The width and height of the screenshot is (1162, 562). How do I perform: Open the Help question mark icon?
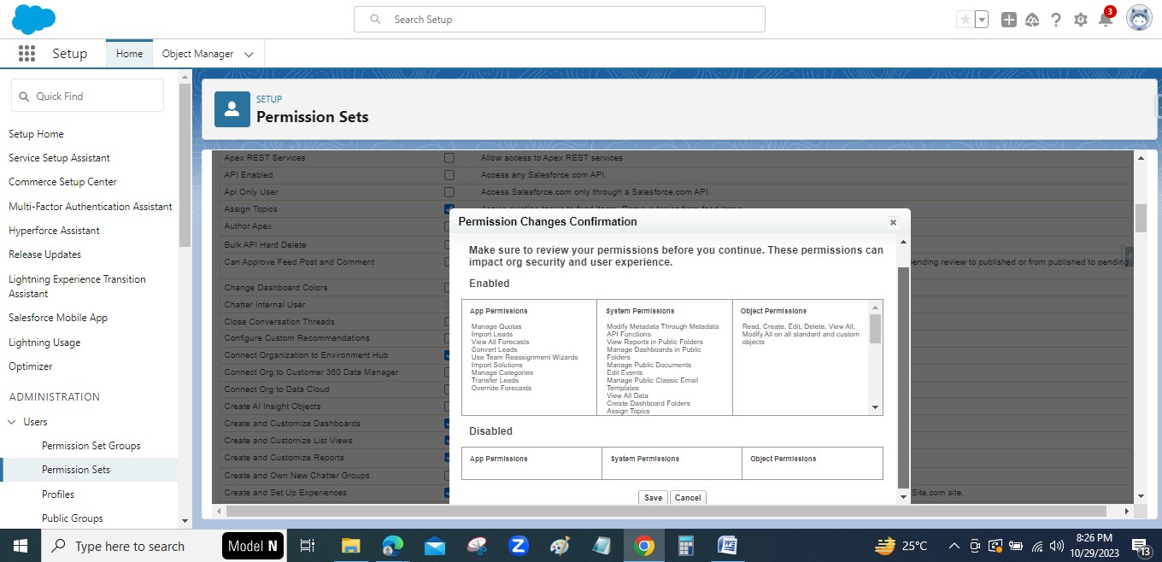[1056, 20]
